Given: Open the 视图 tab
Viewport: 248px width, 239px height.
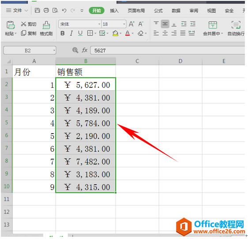Looking at the screenshot, I should (211, 11).
